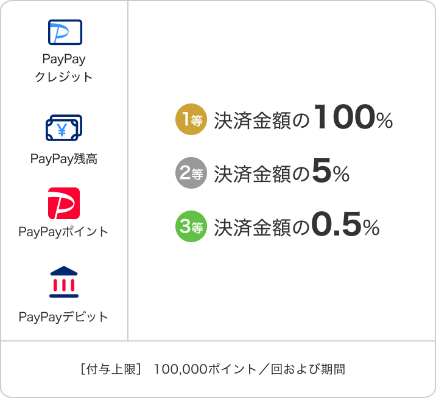Image resolution: width=436 pixels, height=398 pixels.
Task: Tap the PayPayデビット label
Action: coord(64,317)
